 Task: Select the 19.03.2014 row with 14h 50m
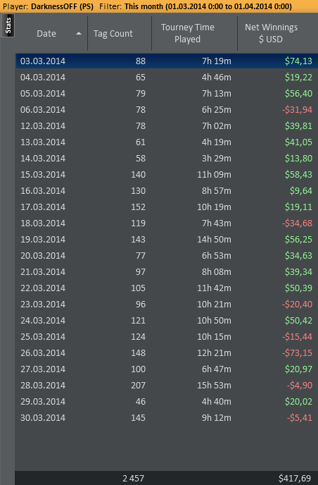pyautogui.click(x=167, y=239)
